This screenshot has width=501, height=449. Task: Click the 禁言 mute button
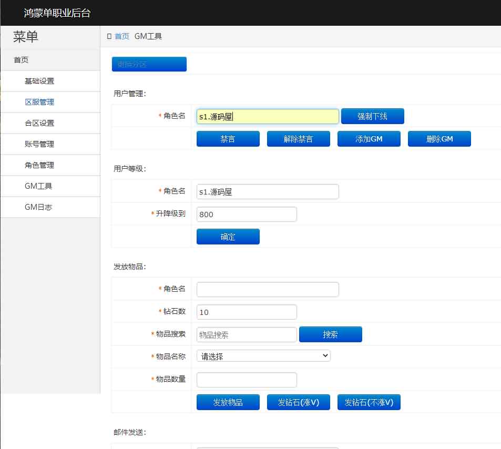pos(228,138)
